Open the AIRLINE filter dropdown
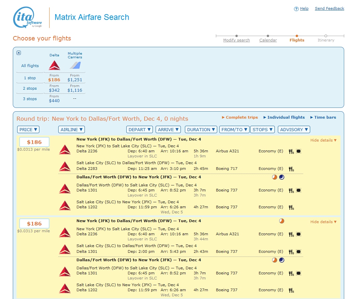Viewport: 358px width, 299px height. click(71, 129)
